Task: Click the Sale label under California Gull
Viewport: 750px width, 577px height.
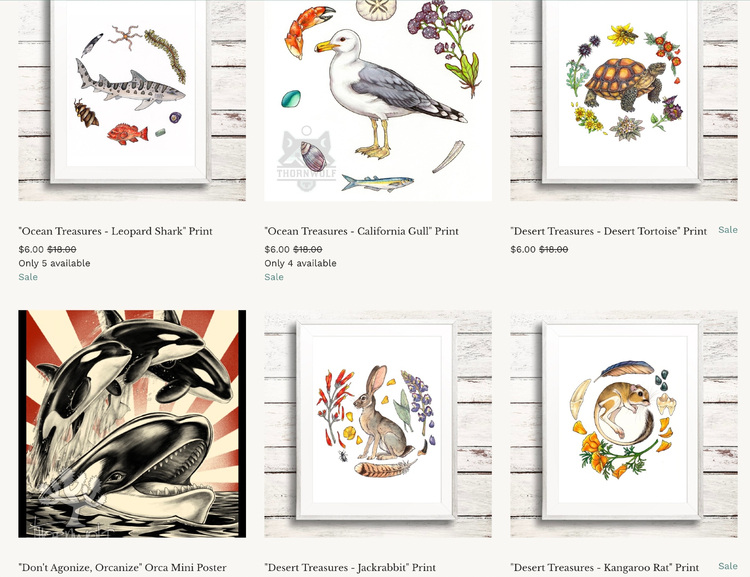Action: coord(274,277)
